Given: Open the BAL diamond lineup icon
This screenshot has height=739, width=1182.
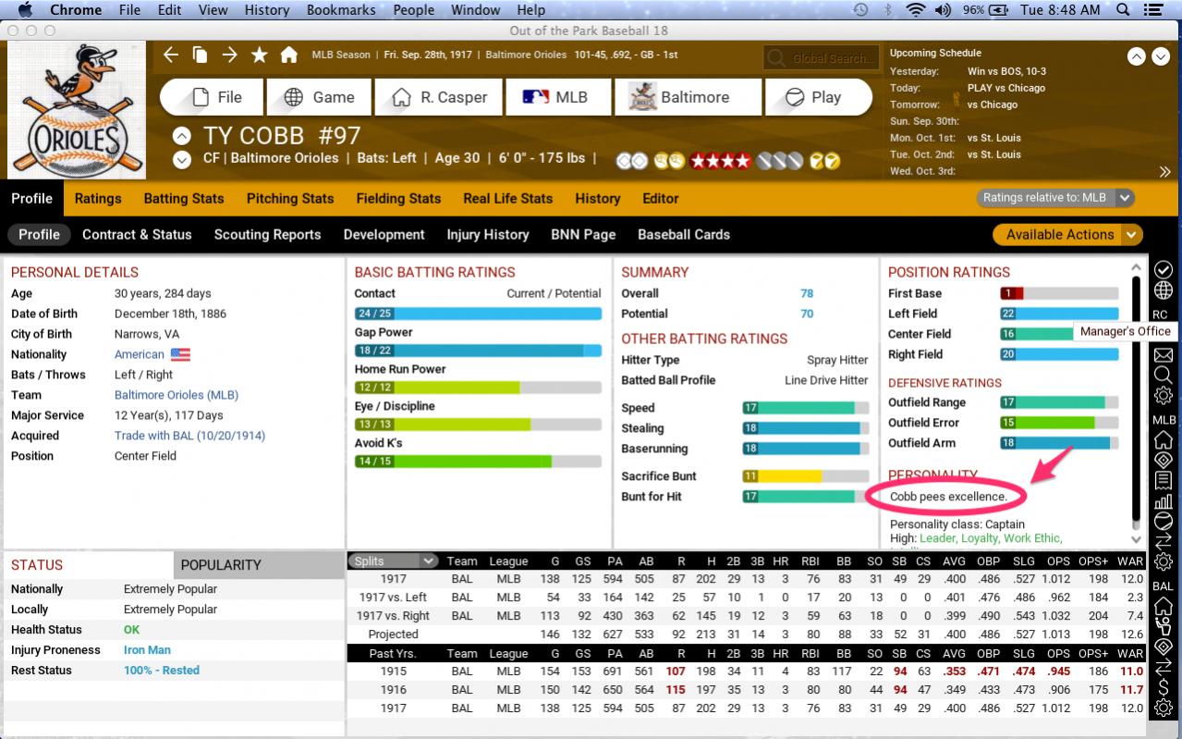Looking at the screenshot, I should tap(1164, 647).
